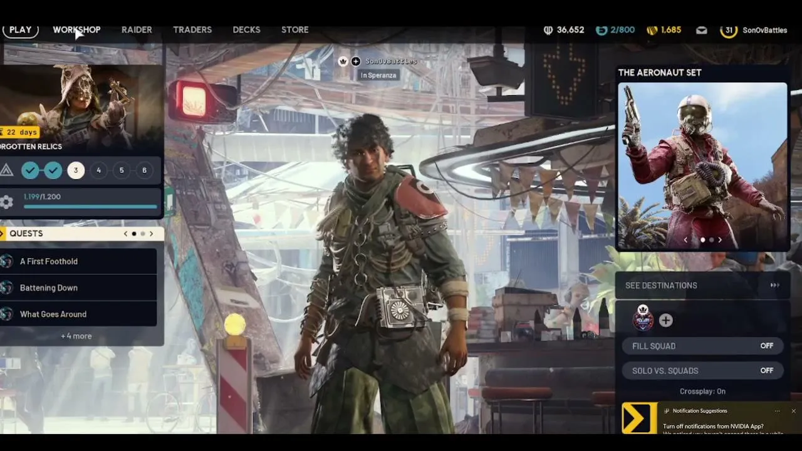Switch to the Workshop tab
802x451 pixels.
click(76, 29)
